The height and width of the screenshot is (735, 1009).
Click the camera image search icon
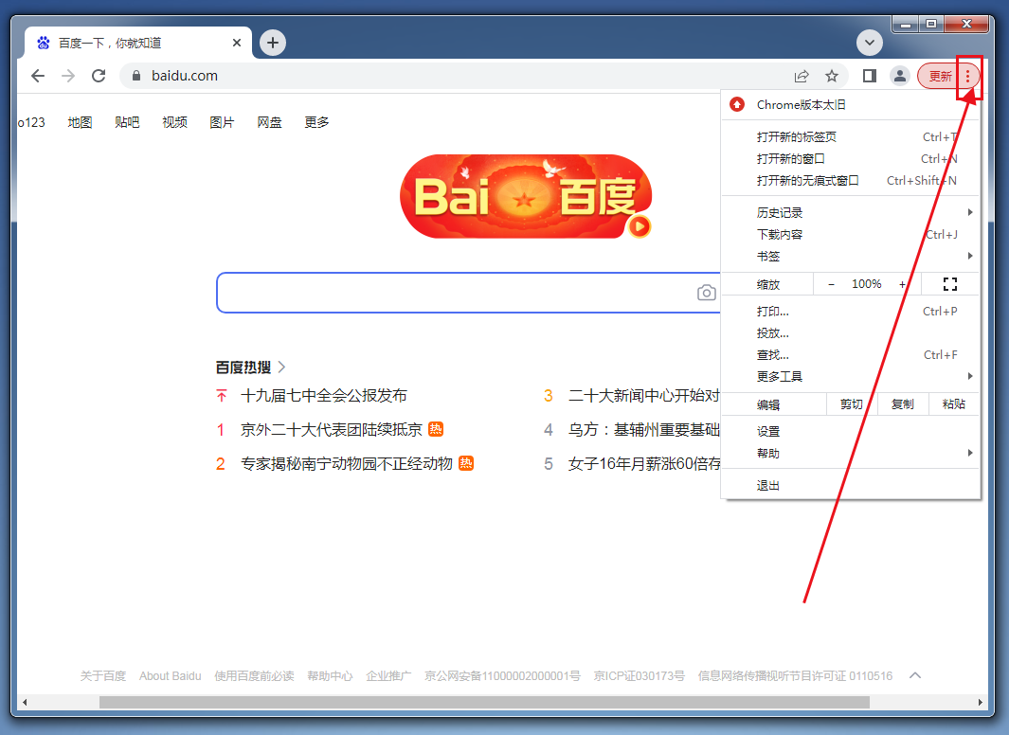707,293
